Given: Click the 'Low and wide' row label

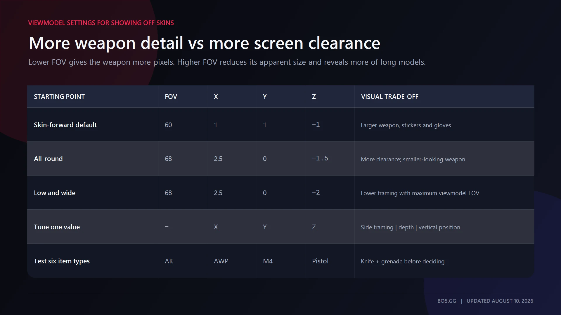Looking at the screenshot, I should point(55,193).
